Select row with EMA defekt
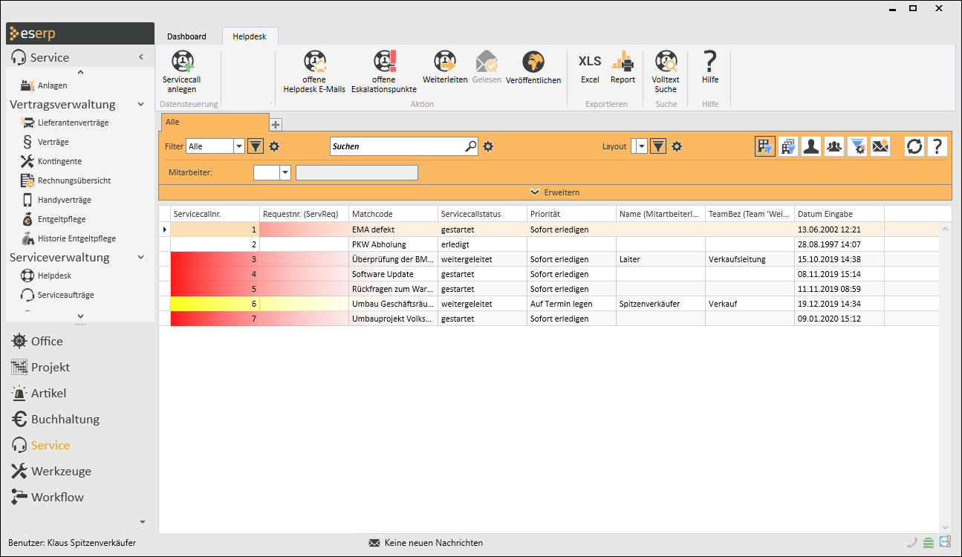962x557 pixels. [x=549, y=229]
